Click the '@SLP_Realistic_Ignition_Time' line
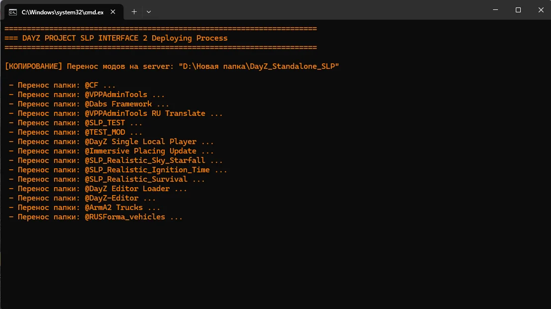This screenshot has height=309, width=551. [x=118, y=170]
